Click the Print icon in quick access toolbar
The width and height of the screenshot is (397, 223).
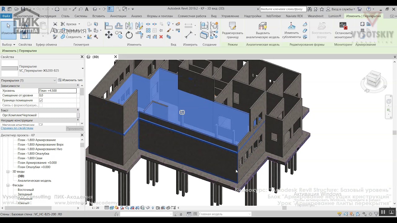coord(57,9)
